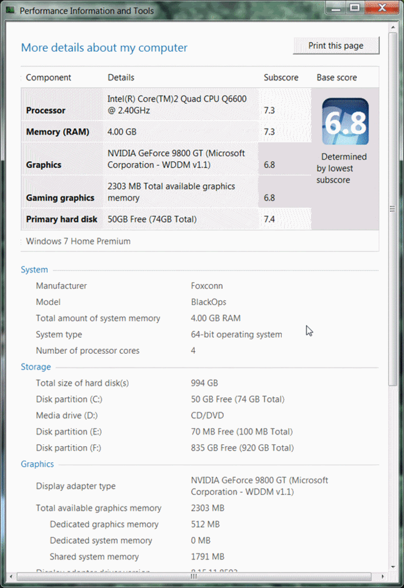Click the horizontal scrollbar left arrow
The width and height of the screenshot is (404, 588).
(11, 575)
